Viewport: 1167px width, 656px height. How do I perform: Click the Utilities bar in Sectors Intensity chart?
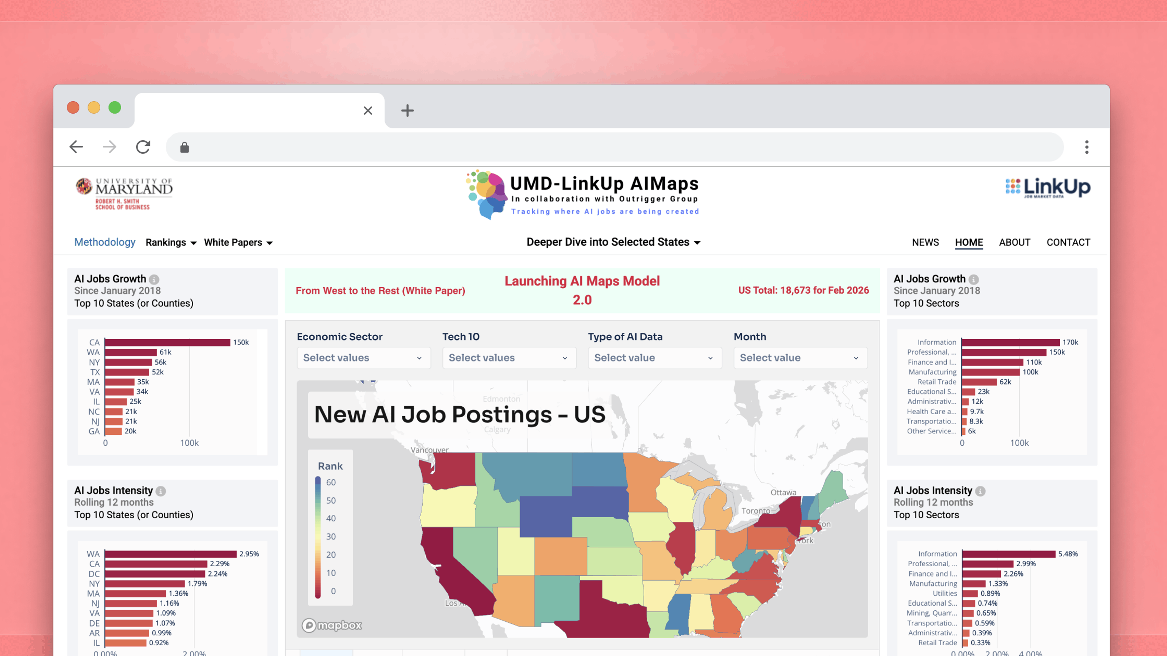click(970, 593)
